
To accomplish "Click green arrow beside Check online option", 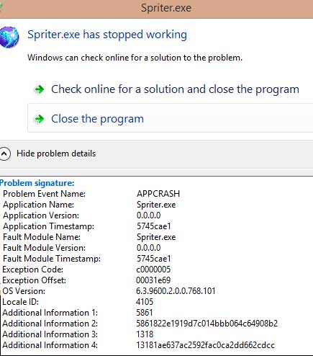I will [x=40, y=89].
